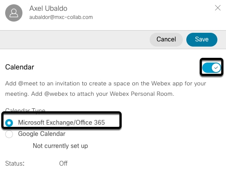This screenshot has height=176, width=226.
Task: Close the Axel Ubaldo user panel
Action: (218, 8)
